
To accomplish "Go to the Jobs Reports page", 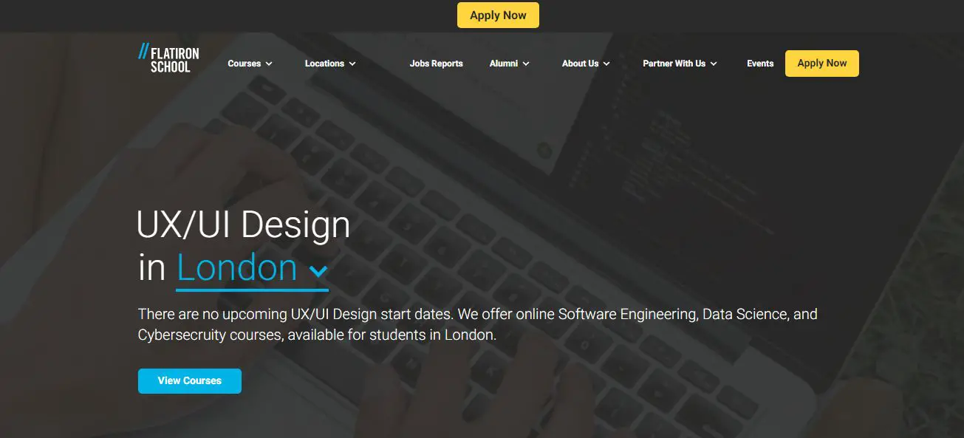I will click(x=436, y=64).
